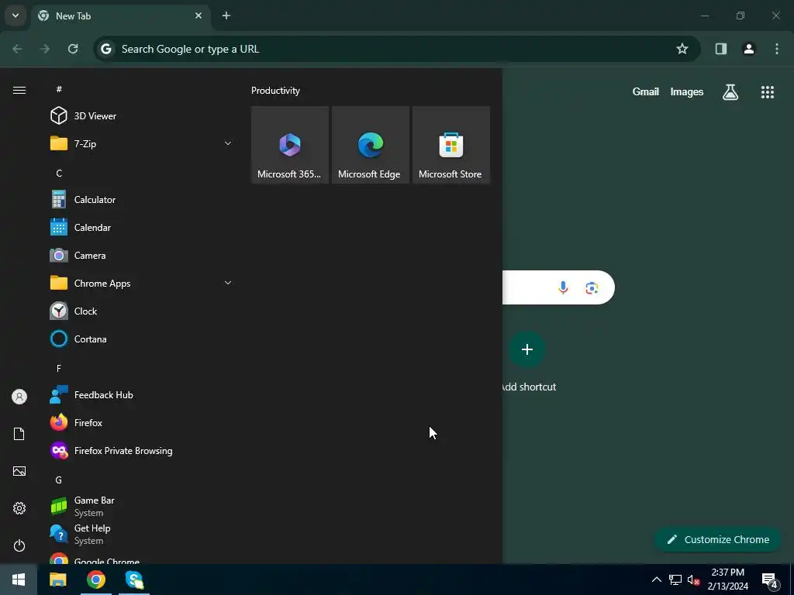The height and width of the screenshot is (595, 794).
Task: Search by image with Google Lens
Action: coord(592,288)
